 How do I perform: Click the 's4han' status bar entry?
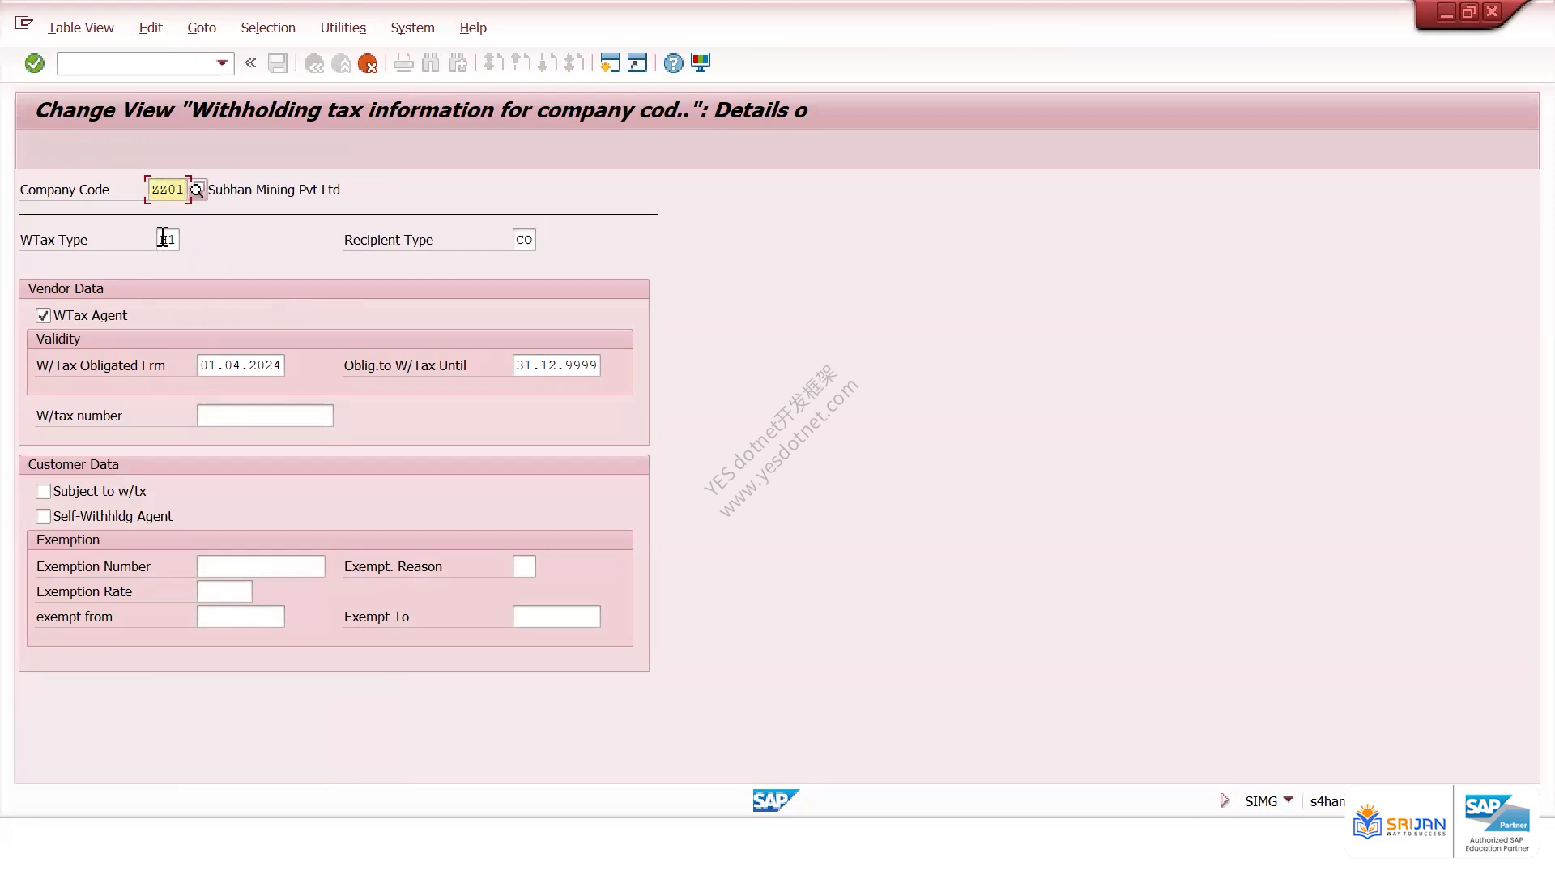click(1327, 801)
